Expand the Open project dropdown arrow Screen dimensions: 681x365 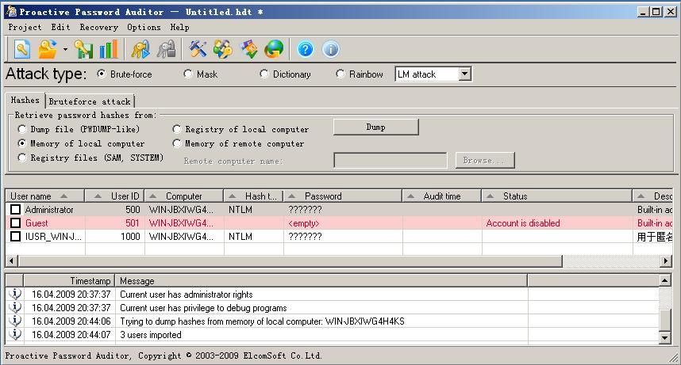pyautogui.click(x=65, y=49)
